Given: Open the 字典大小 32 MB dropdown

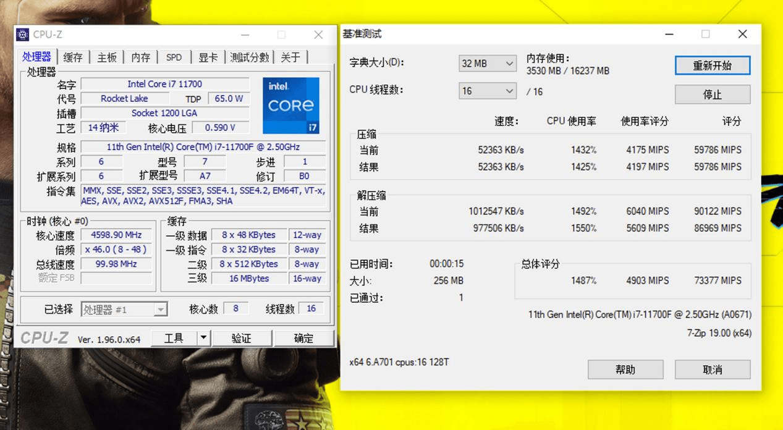Looking at the screenshot, I should (488, 64).
